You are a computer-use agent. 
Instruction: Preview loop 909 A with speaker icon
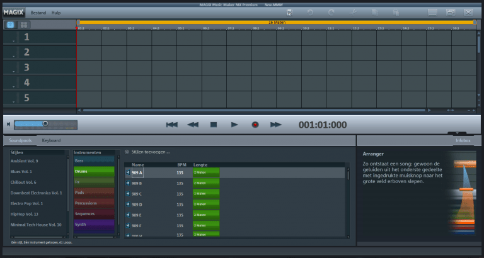pyautogui.click(x=128, y=172)
